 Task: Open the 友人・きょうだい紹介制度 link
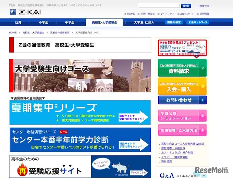[x=177, y=152]
